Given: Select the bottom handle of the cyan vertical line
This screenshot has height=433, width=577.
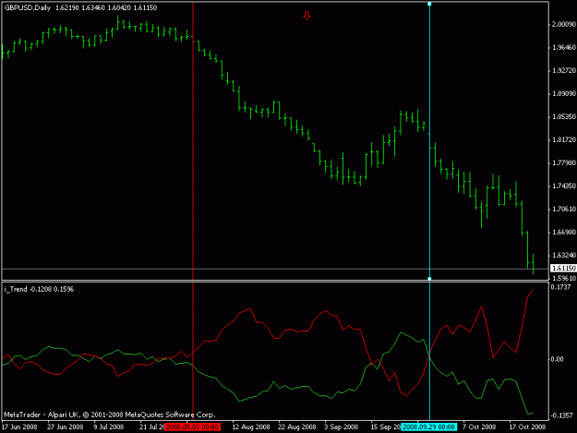Looking at the screenshot, I should click(429, 279).
